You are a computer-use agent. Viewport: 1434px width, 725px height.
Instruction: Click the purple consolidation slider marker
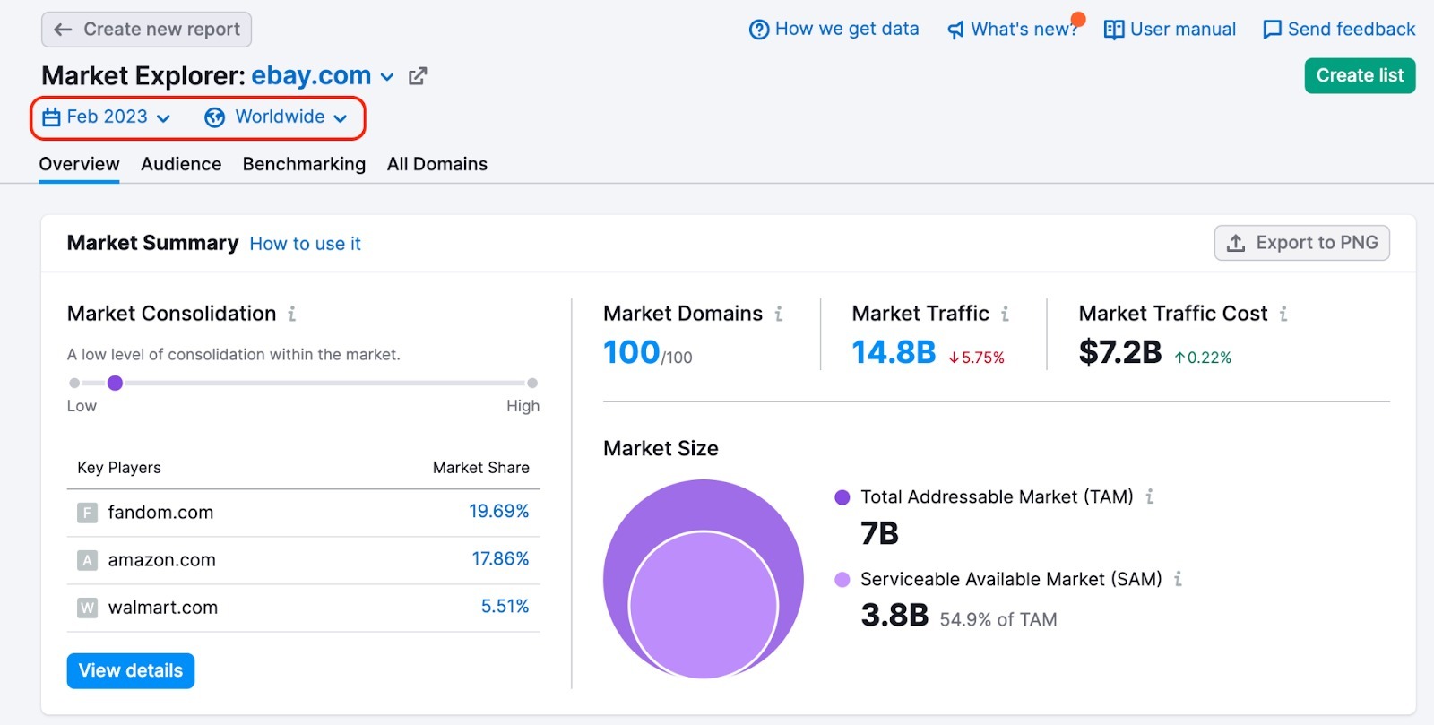click(x=115, y=384)
